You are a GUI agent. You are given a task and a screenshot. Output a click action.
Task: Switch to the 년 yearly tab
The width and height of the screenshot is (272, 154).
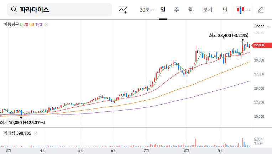pos(225,10)
